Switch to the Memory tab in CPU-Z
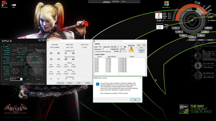This screenshot has height=121, width=216. pyautogui.click(x=21, y=44)
